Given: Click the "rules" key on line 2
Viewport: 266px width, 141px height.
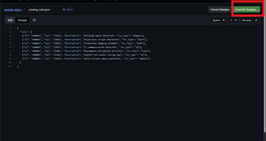Looking at the screenshot, I should tap(24, 32).
